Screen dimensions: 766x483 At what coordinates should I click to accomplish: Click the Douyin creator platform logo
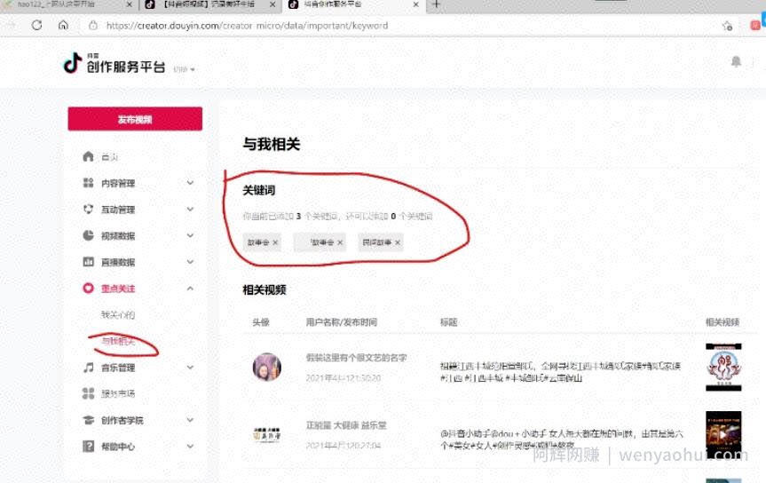(115, 64)
